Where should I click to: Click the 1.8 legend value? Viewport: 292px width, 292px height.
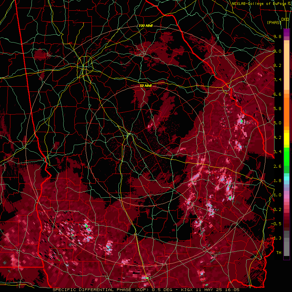(x=277, y=181)
